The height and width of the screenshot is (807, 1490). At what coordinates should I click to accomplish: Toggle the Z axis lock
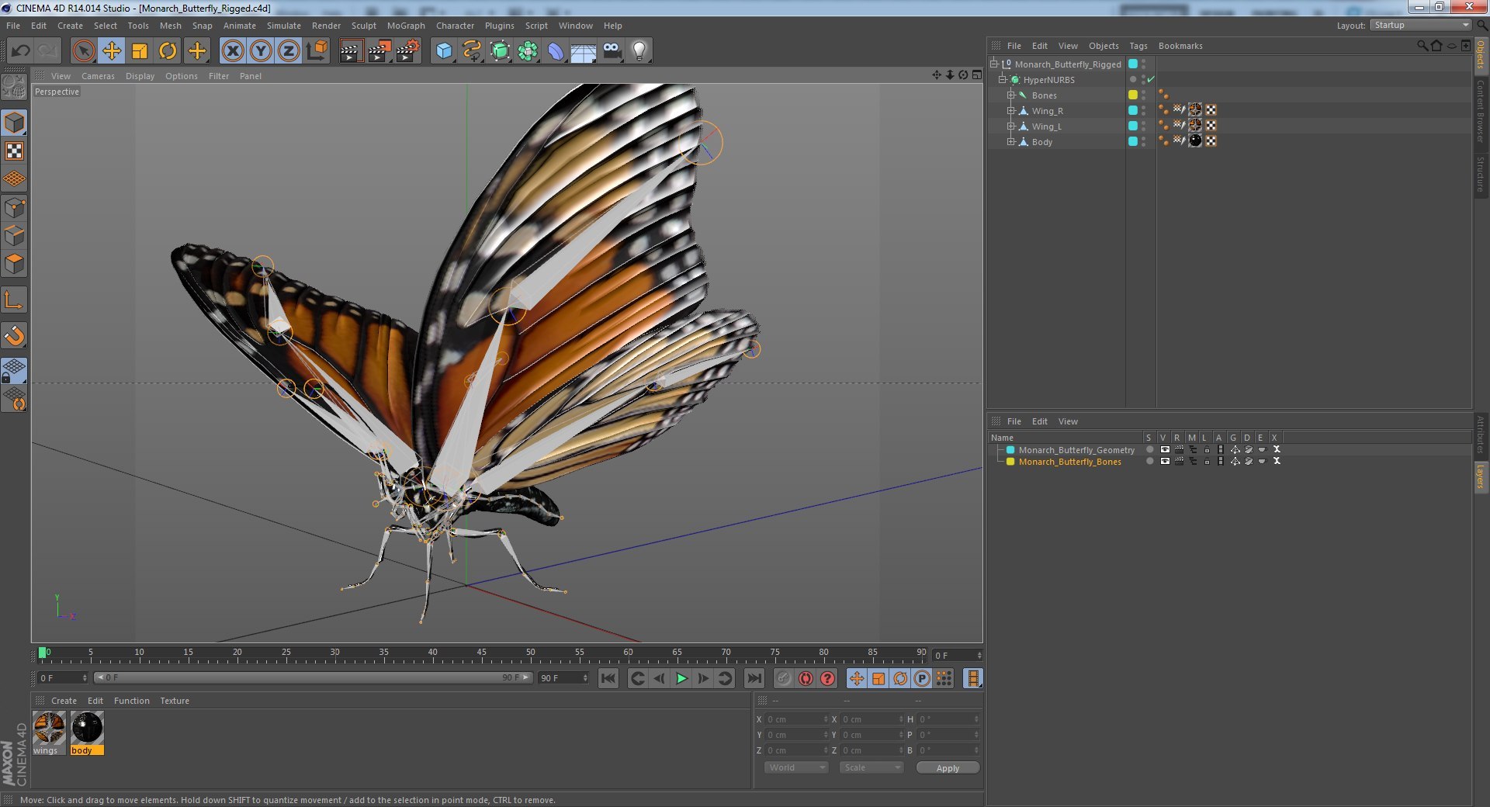click(289, 51)
